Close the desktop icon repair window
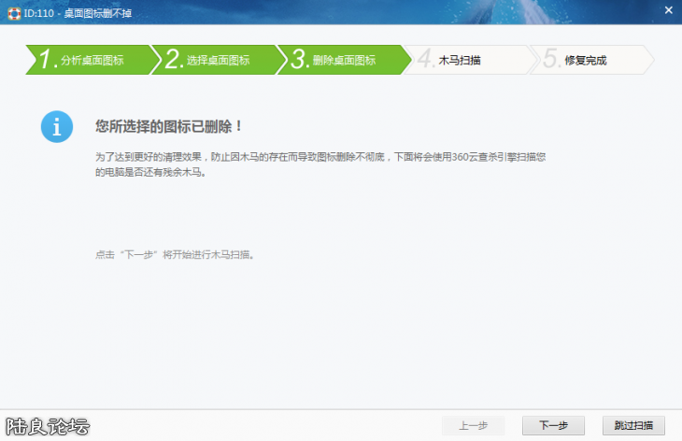Screen dimensions: 682x441 (669, 10)
